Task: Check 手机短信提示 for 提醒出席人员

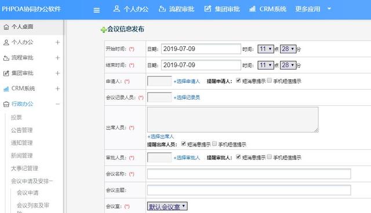Action: (x=214, y=144)
